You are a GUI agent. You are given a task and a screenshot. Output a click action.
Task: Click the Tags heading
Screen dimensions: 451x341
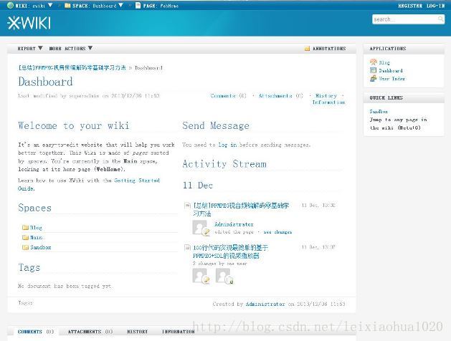pyautogui.click(x=29, y=267)
